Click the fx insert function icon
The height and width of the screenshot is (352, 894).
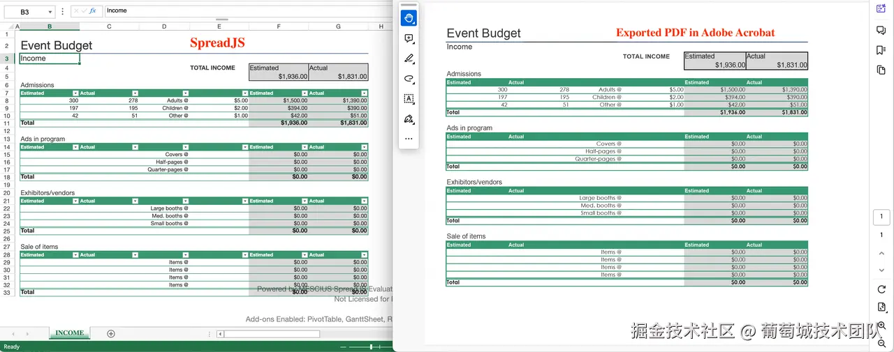pos(92,11)
